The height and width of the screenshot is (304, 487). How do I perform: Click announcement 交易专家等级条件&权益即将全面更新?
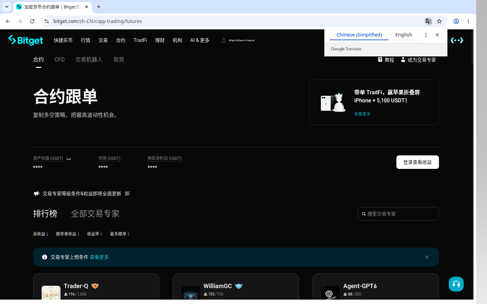[82, 194]
